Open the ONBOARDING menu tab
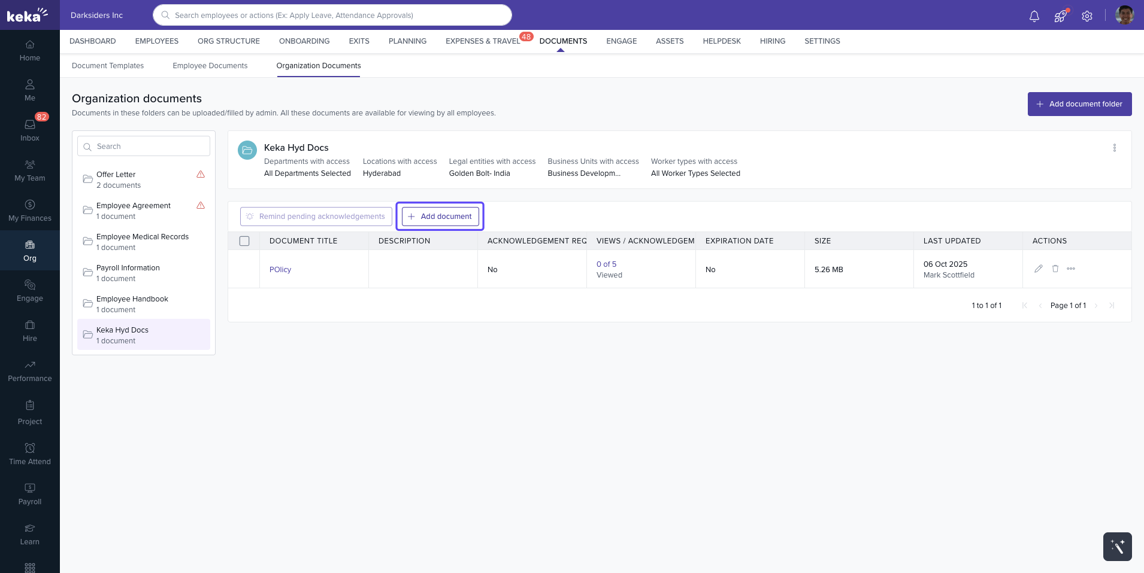 click(304, 41)
